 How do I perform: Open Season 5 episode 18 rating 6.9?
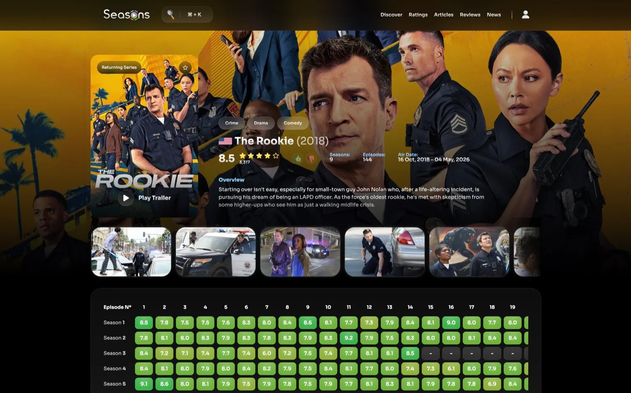[492, 384]
